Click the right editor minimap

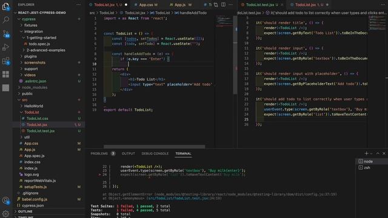click(377, 22)
